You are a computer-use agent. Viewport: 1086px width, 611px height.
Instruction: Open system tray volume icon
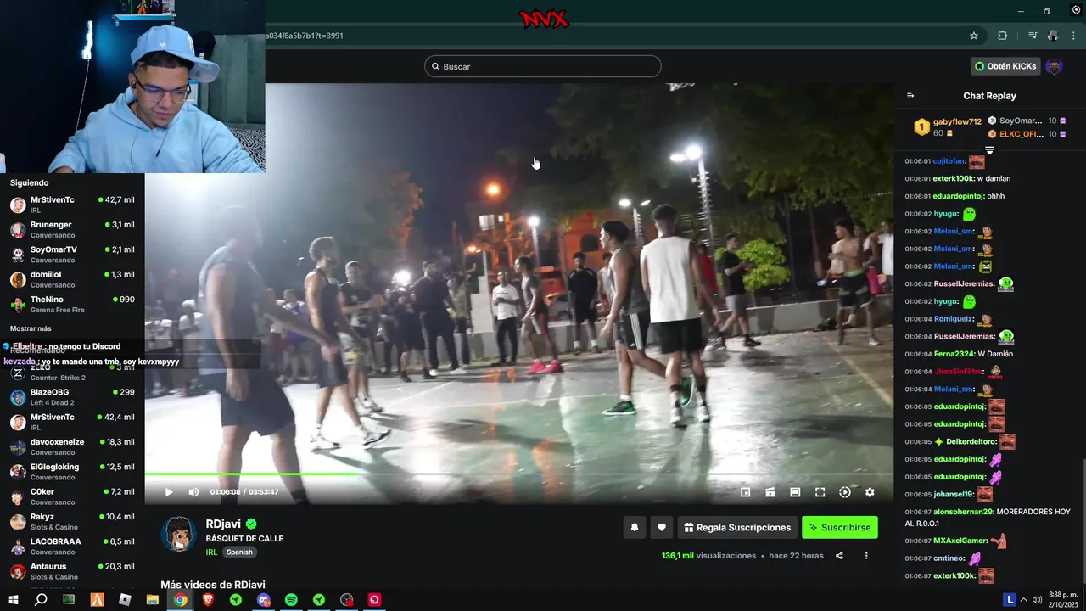1037,600
